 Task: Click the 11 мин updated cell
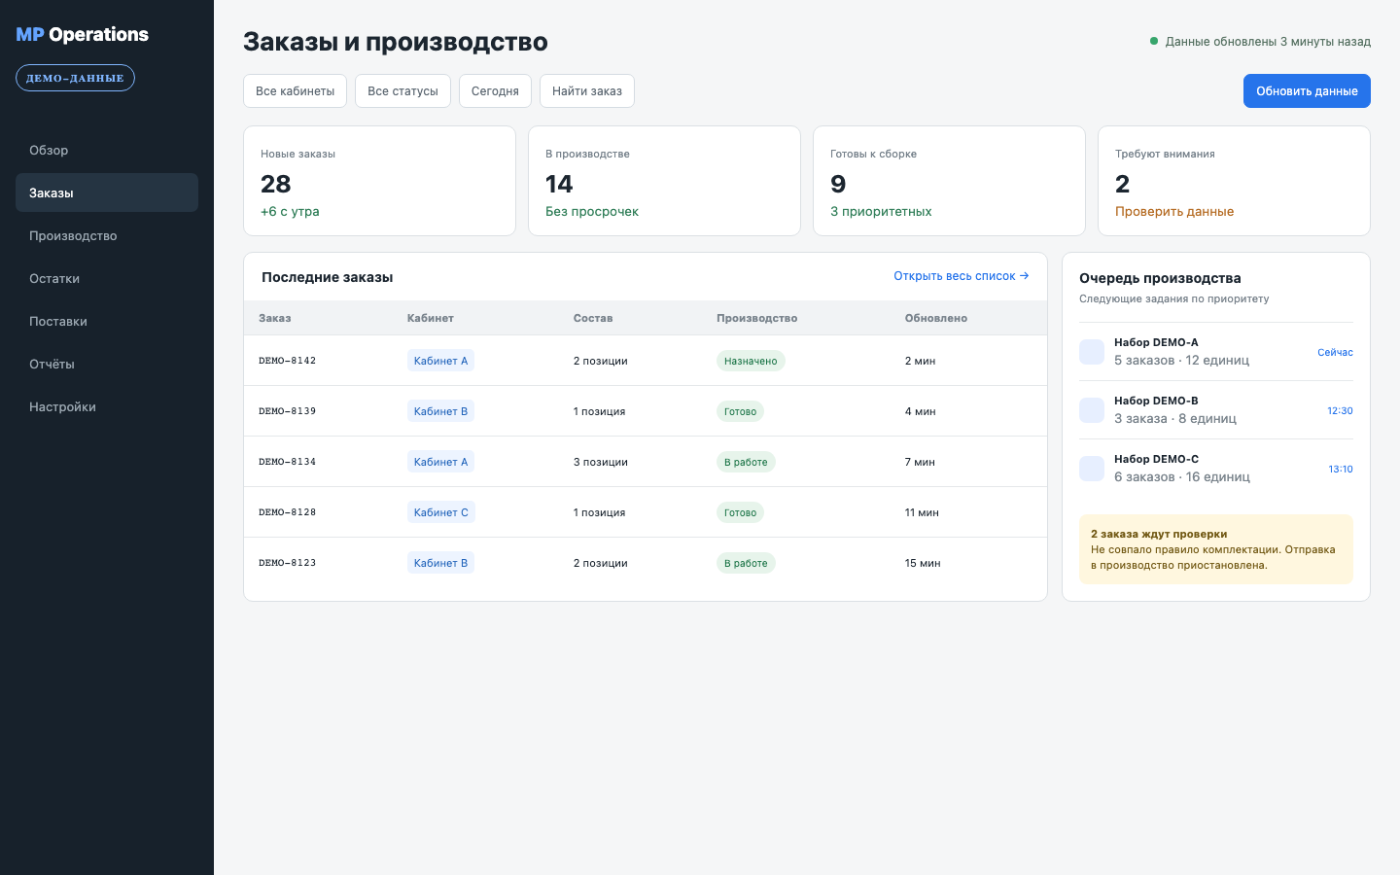(922, 512)
